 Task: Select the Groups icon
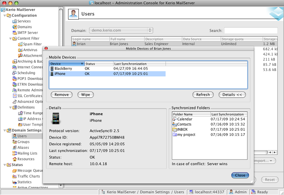(x=15, y=142)
